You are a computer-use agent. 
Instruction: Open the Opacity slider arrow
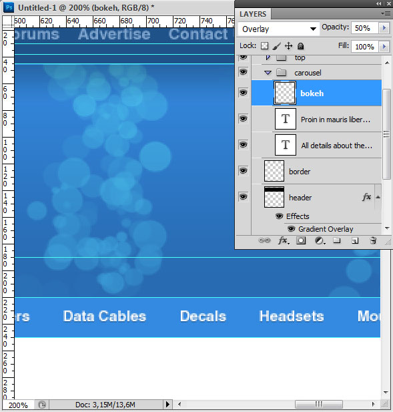coord(384,28)
